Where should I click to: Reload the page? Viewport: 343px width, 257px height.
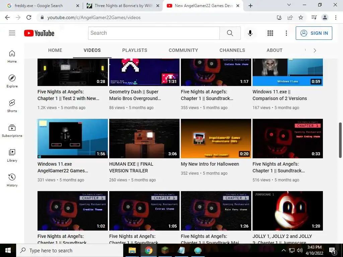tap(29, 17)
